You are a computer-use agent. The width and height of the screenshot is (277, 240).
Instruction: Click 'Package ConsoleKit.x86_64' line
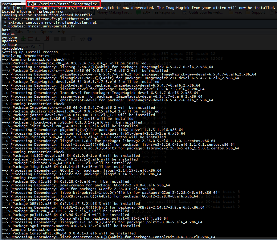[x=69, y=234]
